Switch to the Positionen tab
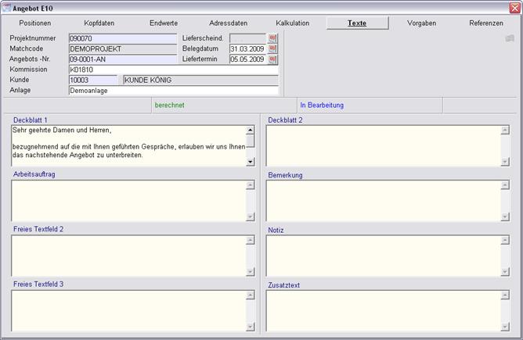Image resolution: width=523 pixels, height=340 pixels. pyautogui.click(x=34, y=23)
